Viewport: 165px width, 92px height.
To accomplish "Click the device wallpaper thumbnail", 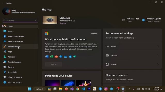I will pos(50,20).
